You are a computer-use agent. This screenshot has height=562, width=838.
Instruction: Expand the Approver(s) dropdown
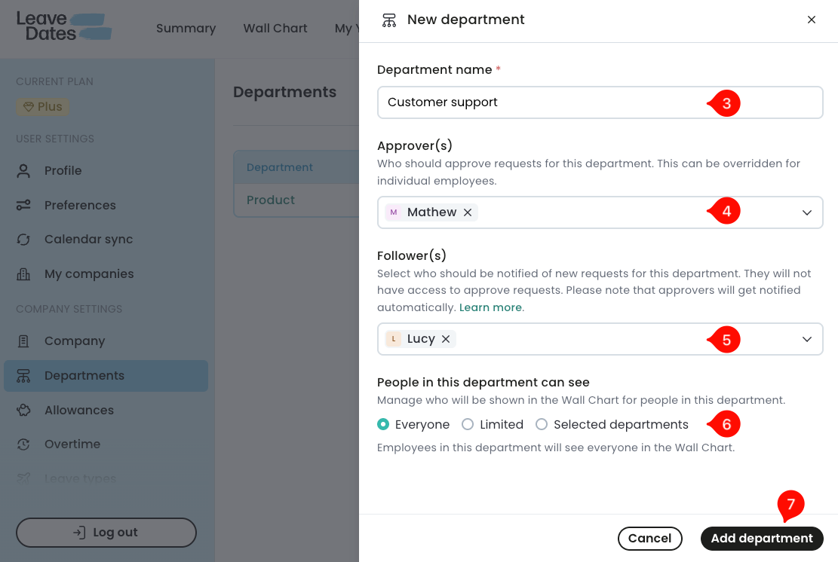tap(806, 212)
